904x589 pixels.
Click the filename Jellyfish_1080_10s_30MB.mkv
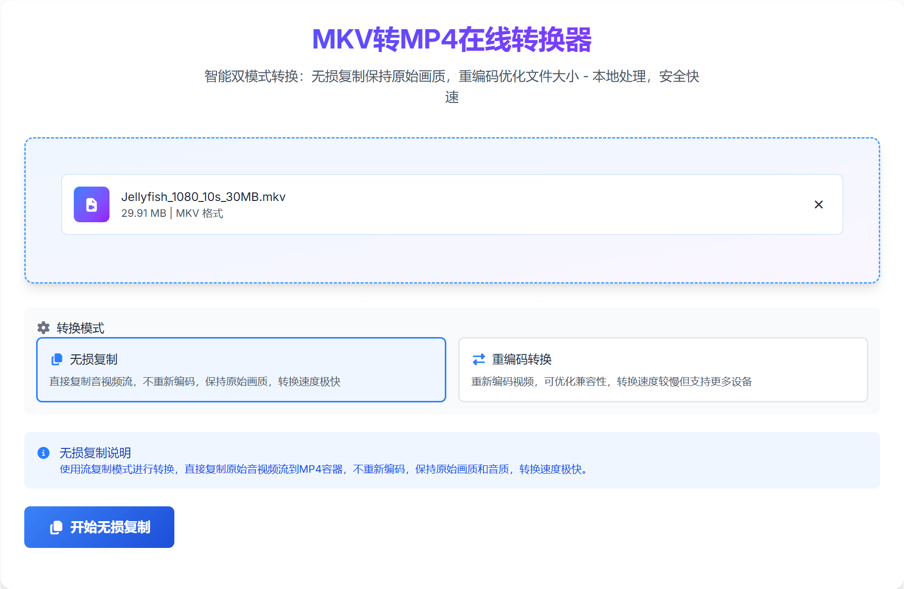tap(204, 196)
